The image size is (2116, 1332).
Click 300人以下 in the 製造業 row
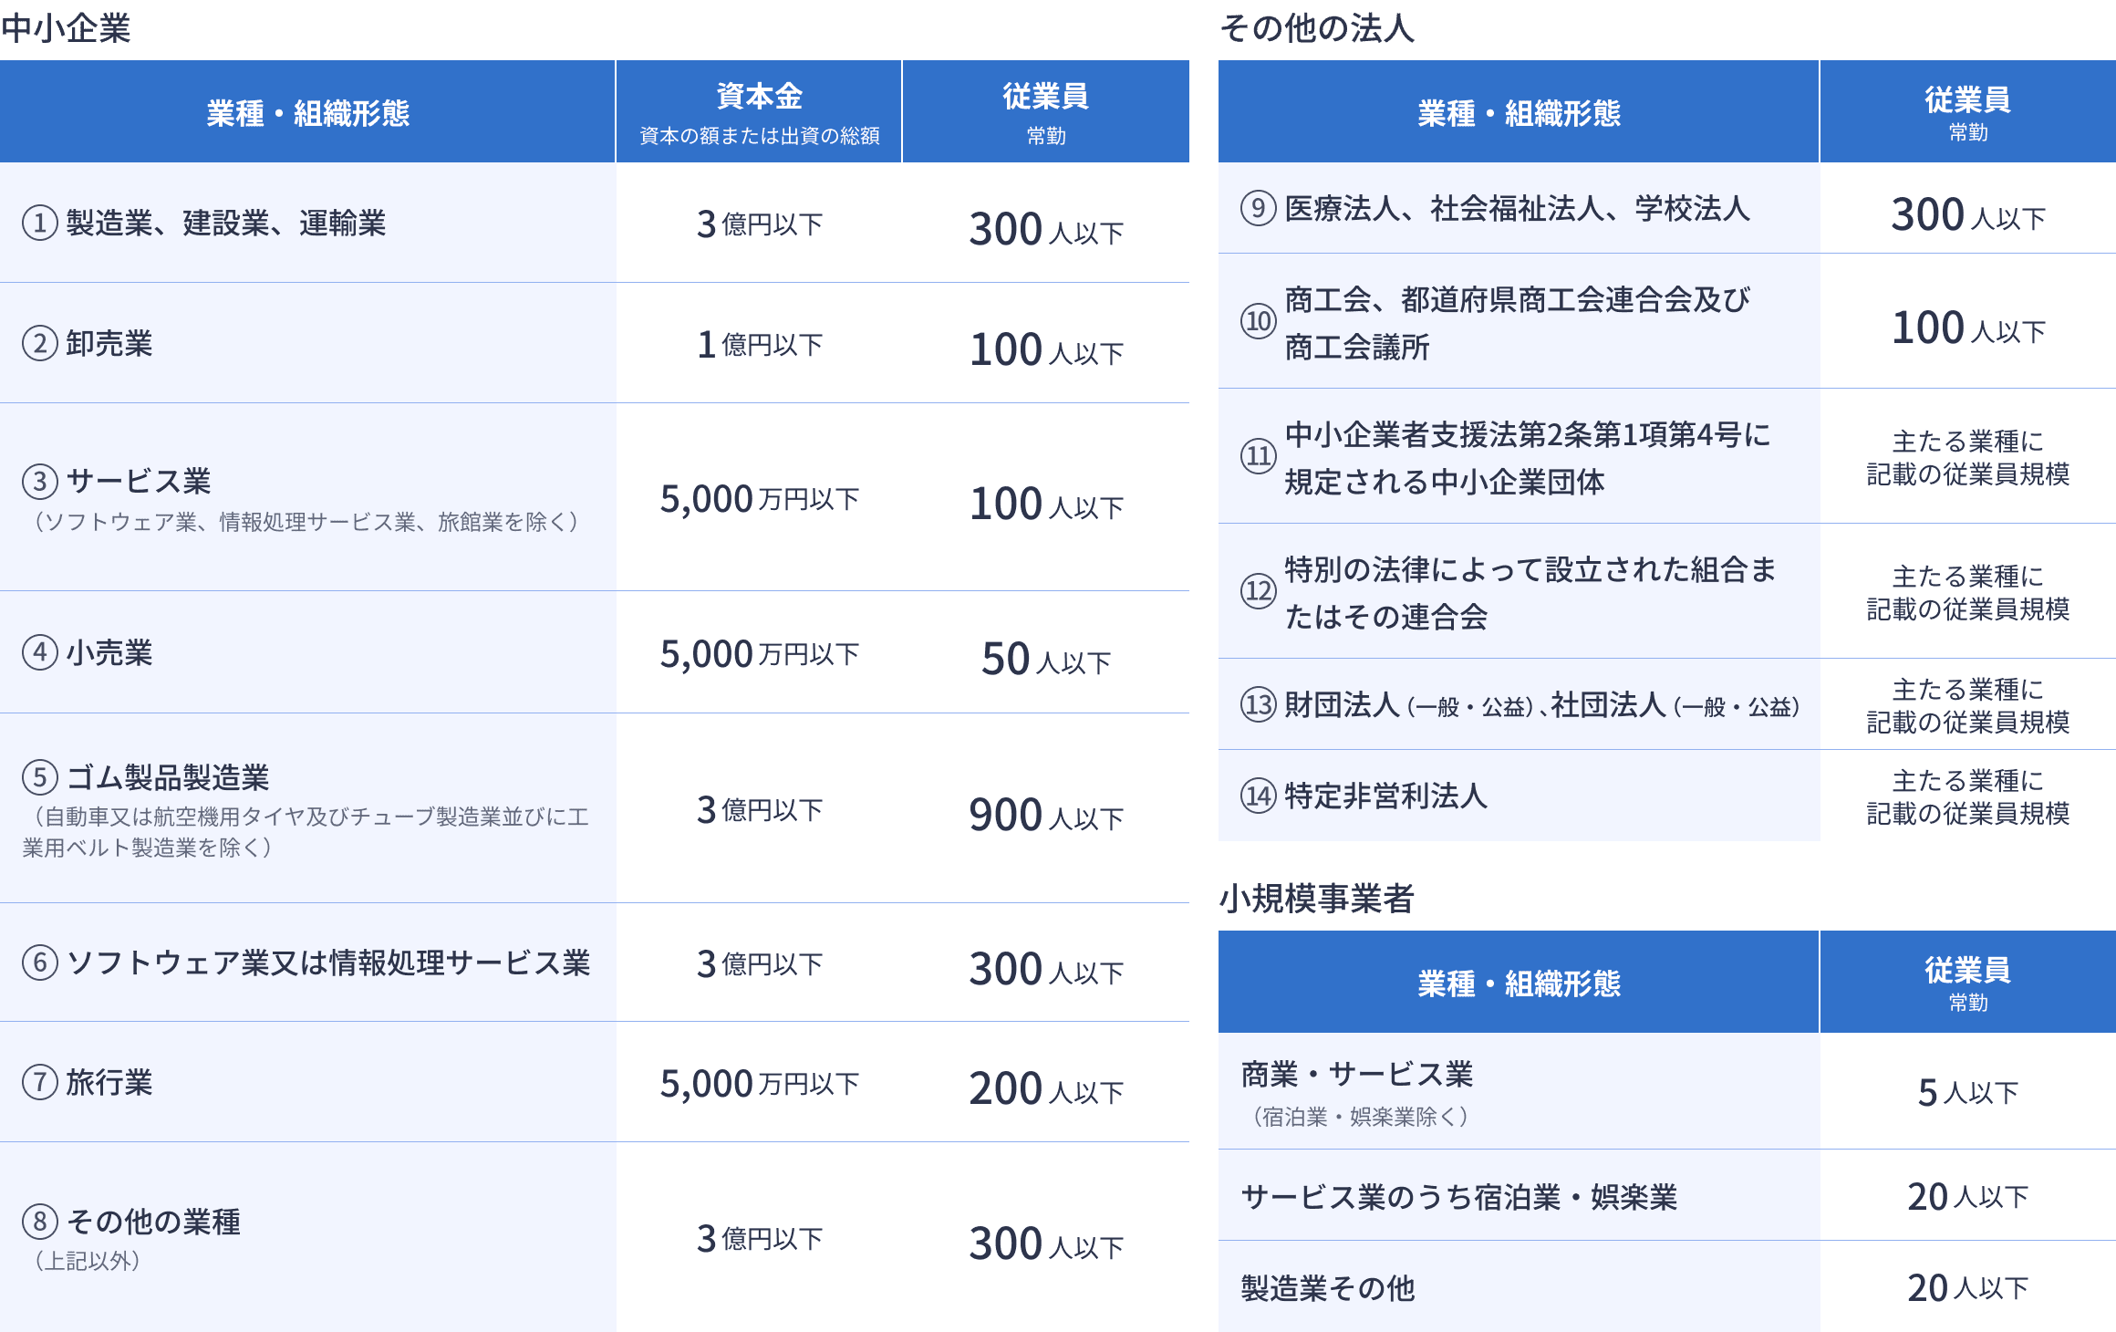click(1046, 228)
